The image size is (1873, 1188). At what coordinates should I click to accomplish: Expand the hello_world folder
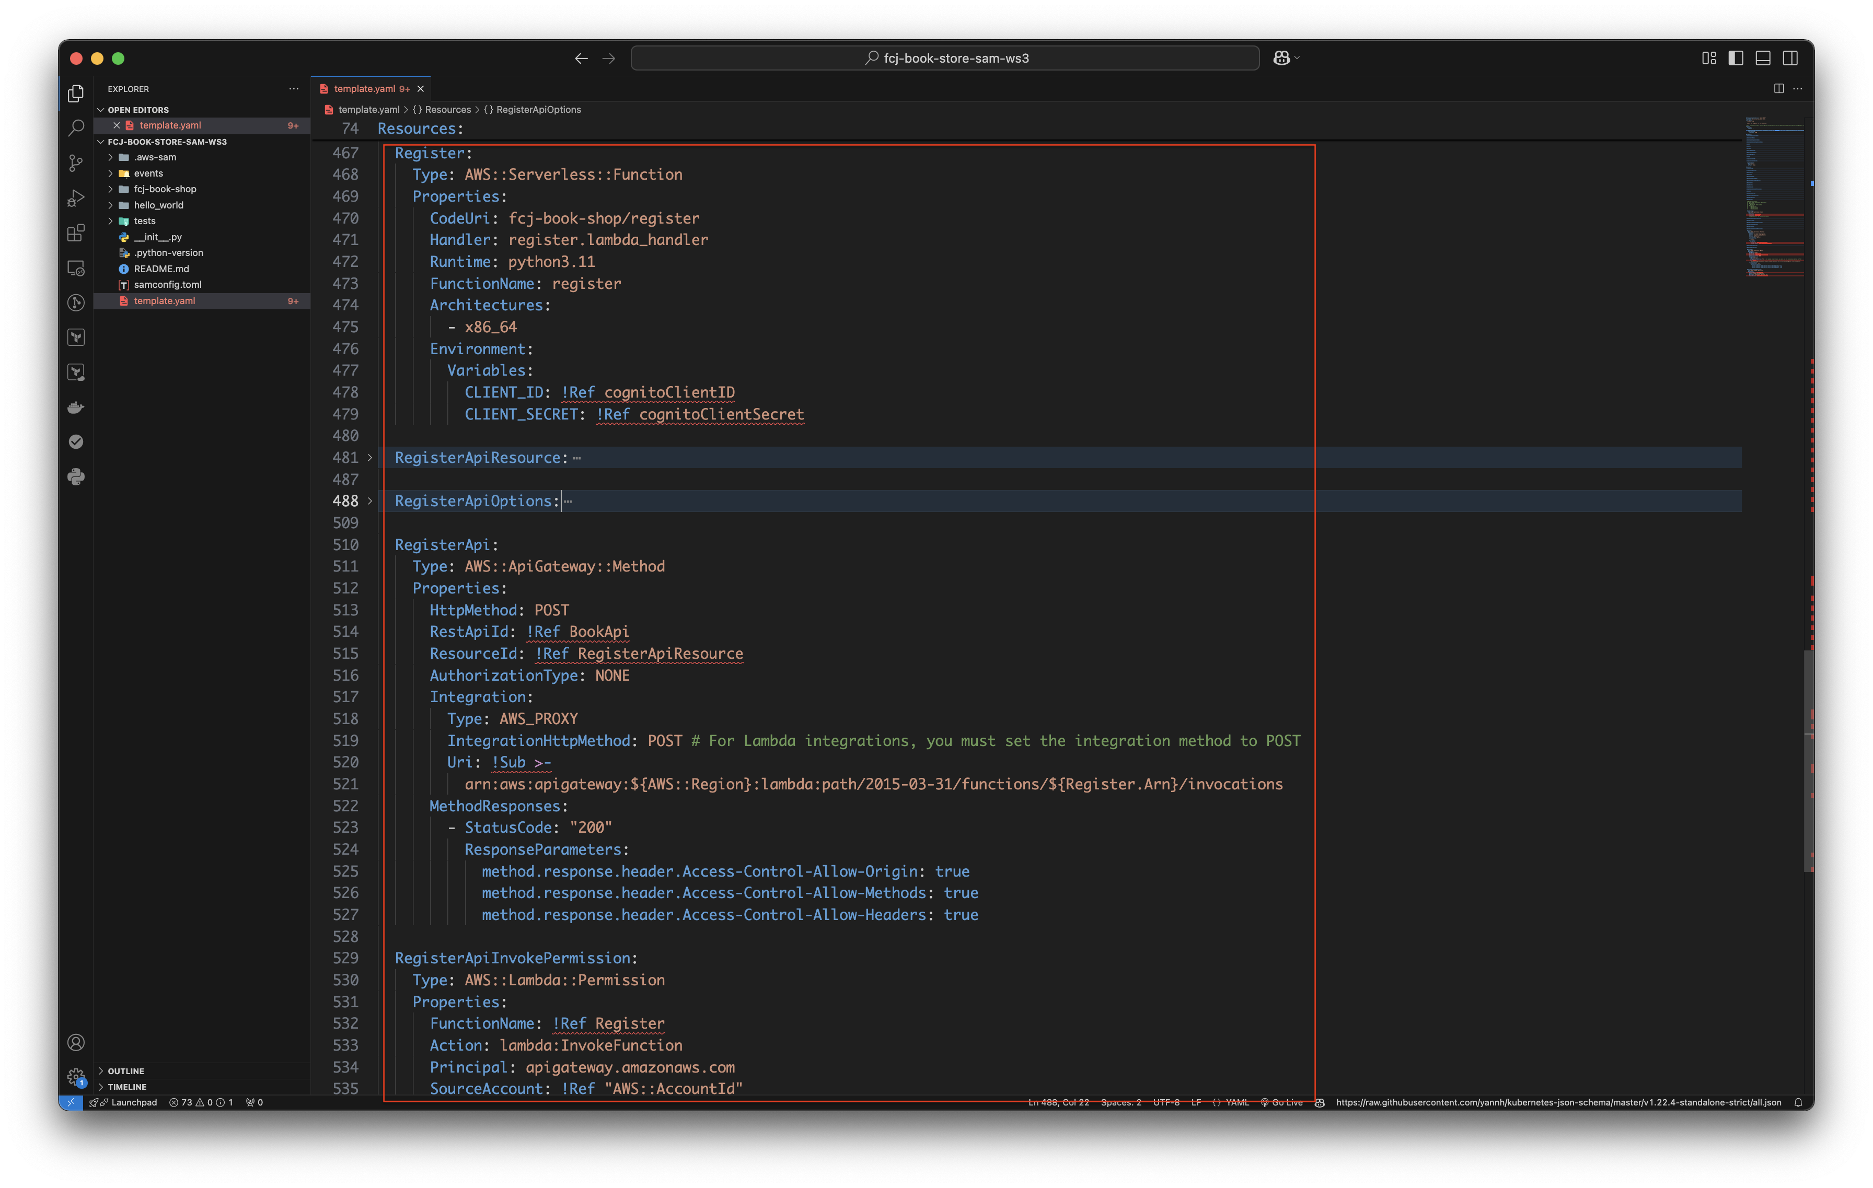point(110,205)
